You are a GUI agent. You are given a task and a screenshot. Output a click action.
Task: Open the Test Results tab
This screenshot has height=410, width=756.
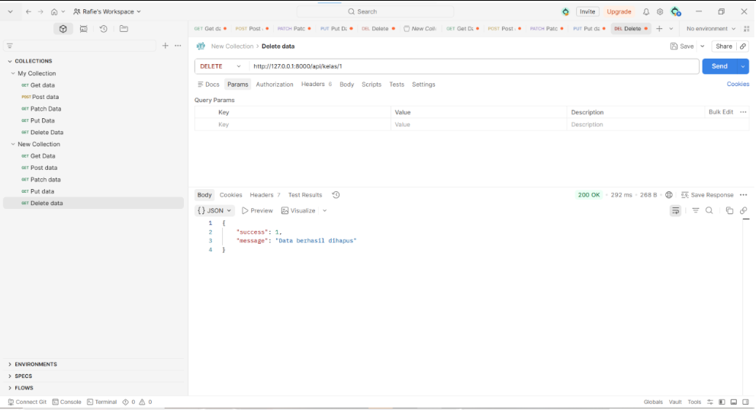tap(304, 194)
